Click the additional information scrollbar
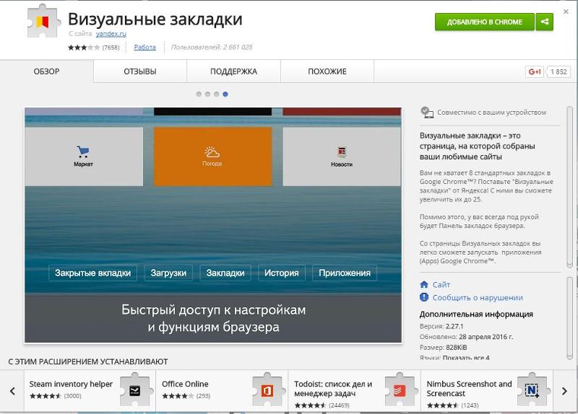 (x=569, y=318)
